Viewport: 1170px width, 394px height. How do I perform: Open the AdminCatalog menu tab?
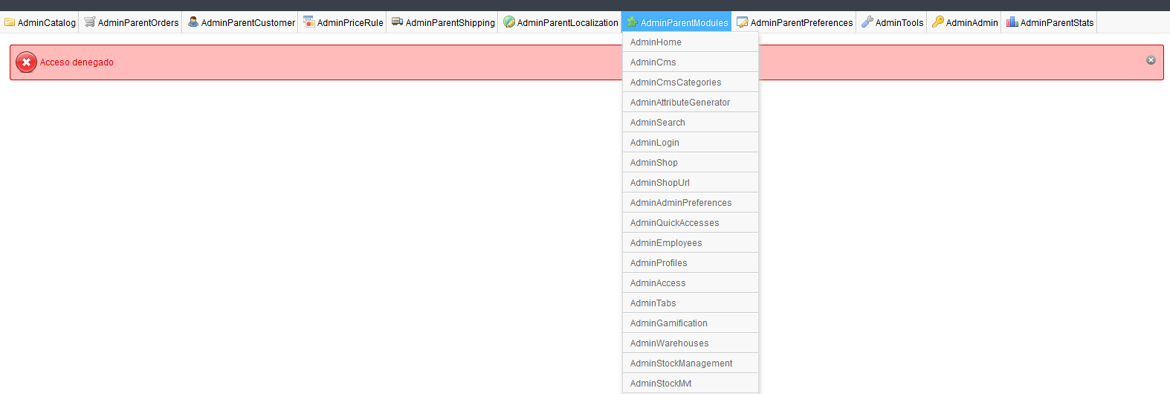pos(39,22)
